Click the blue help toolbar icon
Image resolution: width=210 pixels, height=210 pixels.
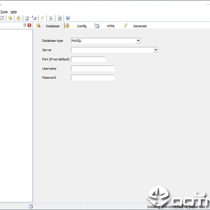coord(68,18)
